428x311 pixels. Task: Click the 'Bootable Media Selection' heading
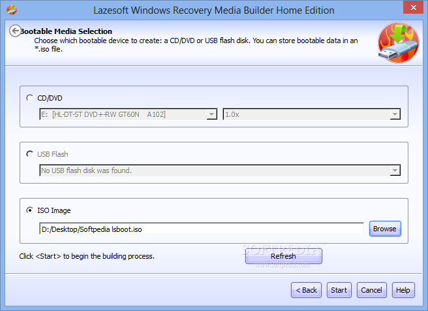67,31
